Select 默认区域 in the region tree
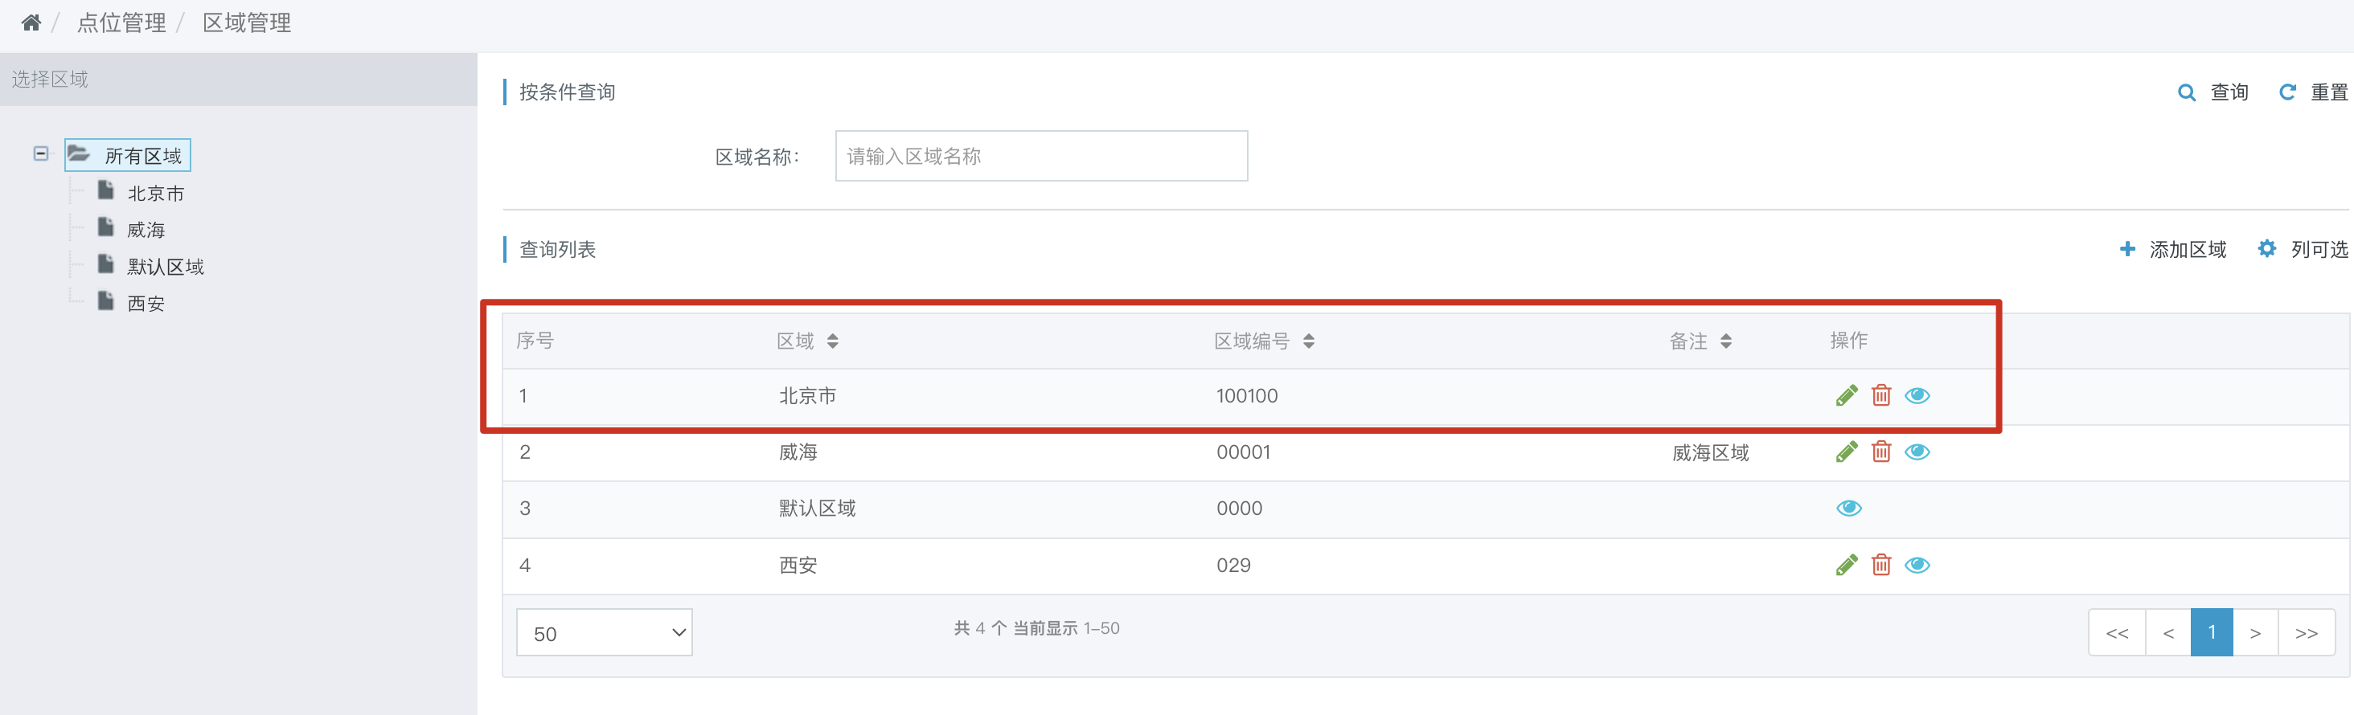 point(166,267)
